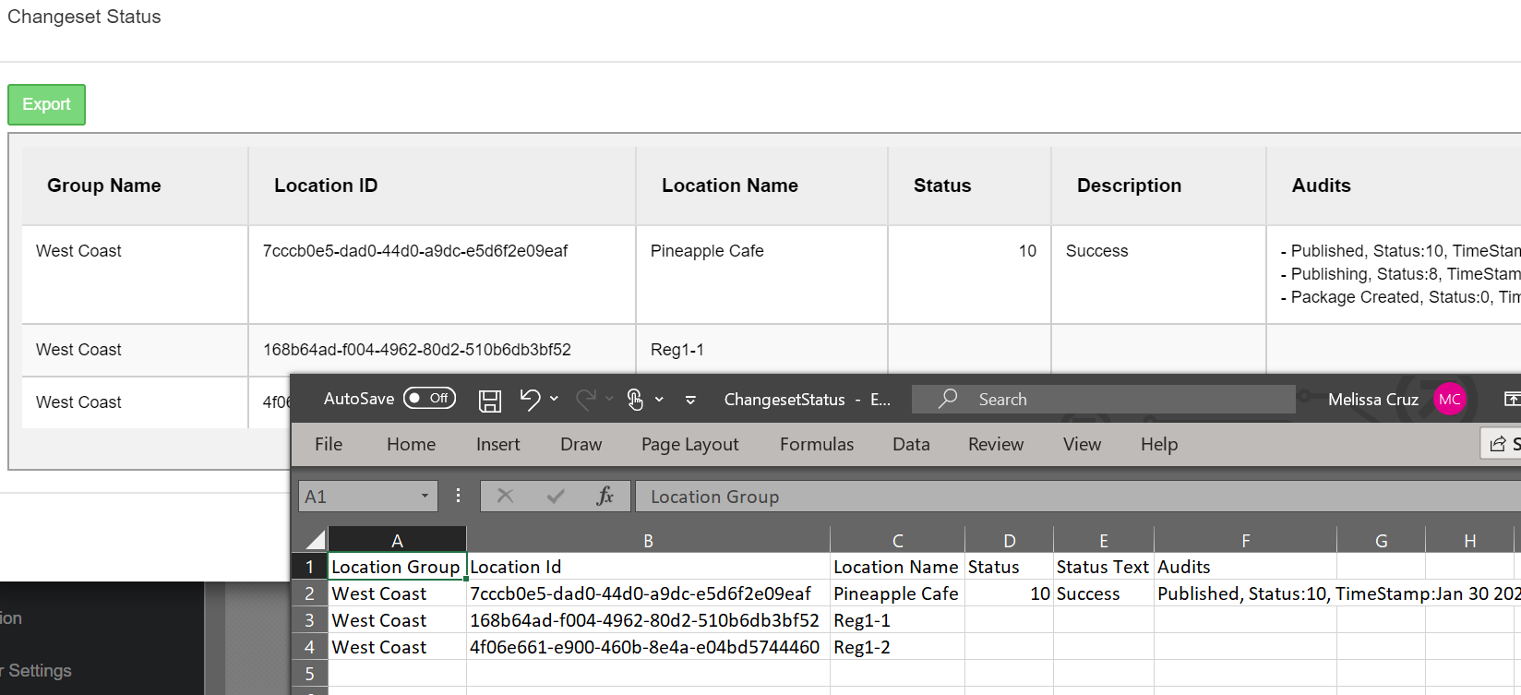Click the 'Changeset Status' page heading
This screenshot has width=1521, height=695.
84,17
